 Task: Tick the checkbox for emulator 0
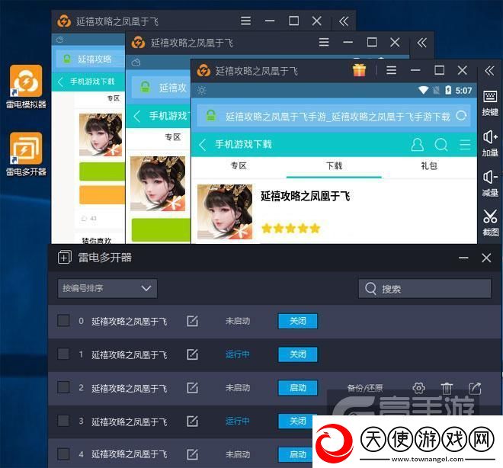click(x=63, y=320)
